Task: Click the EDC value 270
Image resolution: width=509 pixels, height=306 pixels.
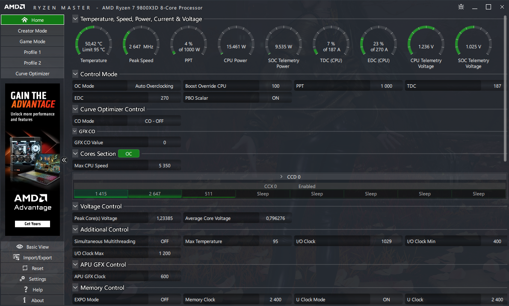Action: click(165, 98)
